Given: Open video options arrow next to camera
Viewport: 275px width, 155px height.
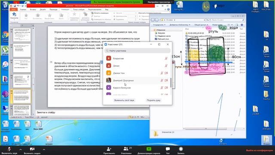Looking at the screenshot, I should [44, 149].
